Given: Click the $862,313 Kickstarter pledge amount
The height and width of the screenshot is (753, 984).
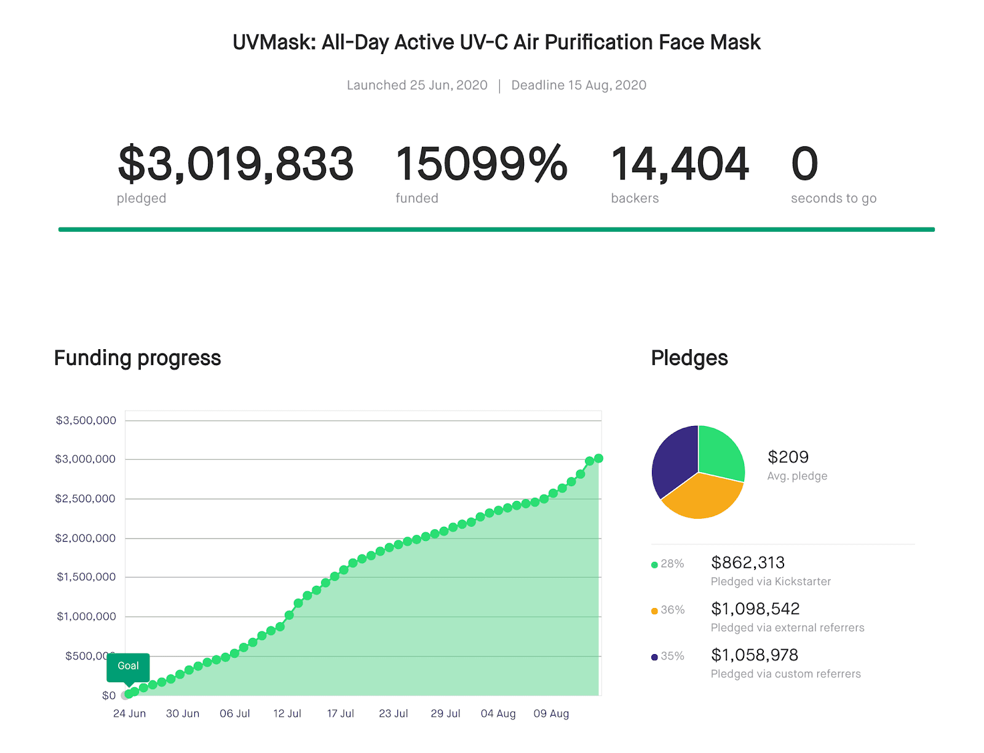Looking at the screenshot, I should click(x=748, y=562).
